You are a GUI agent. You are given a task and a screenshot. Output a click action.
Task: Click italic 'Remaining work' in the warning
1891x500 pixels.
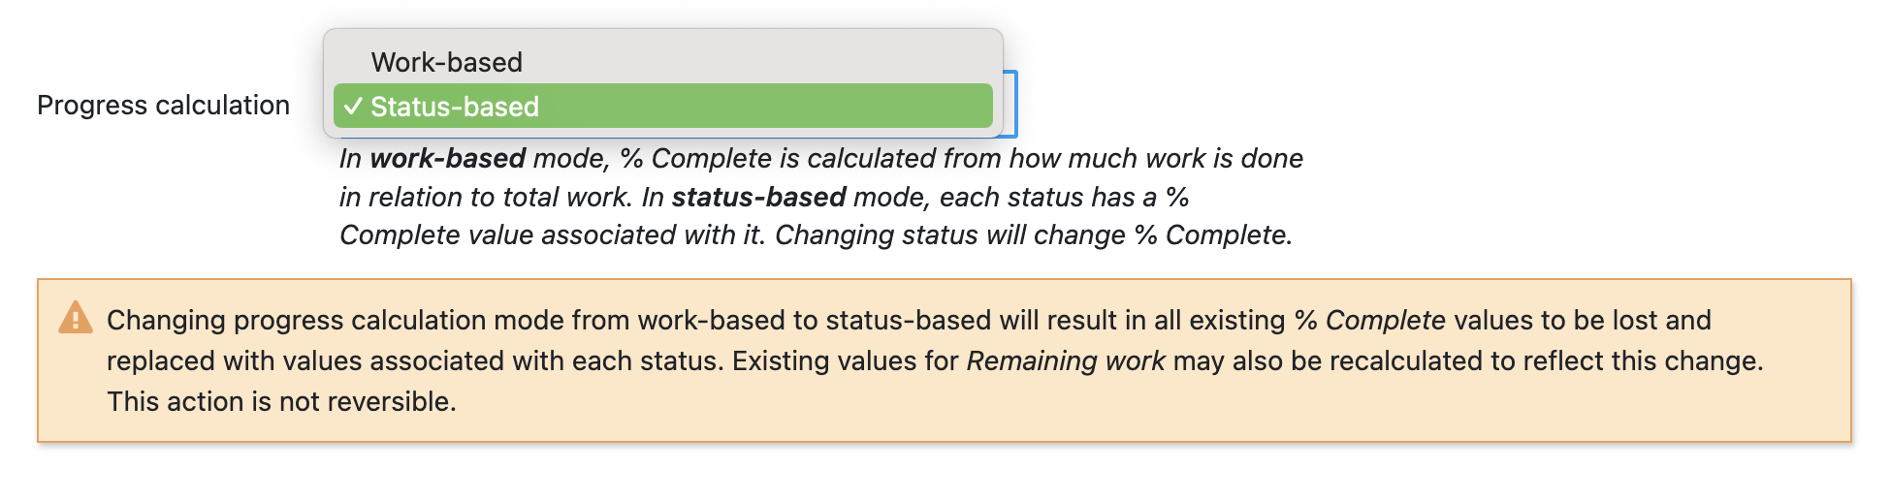pyautogui.click(x=1066, y=360)
